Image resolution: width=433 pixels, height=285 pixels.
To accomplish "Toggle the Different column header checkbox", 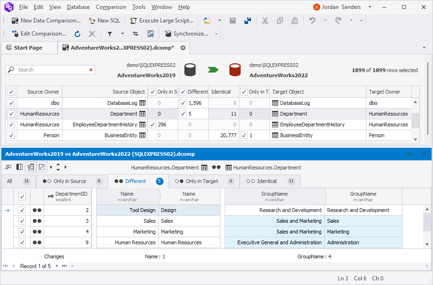I will (x=183, y=92).
